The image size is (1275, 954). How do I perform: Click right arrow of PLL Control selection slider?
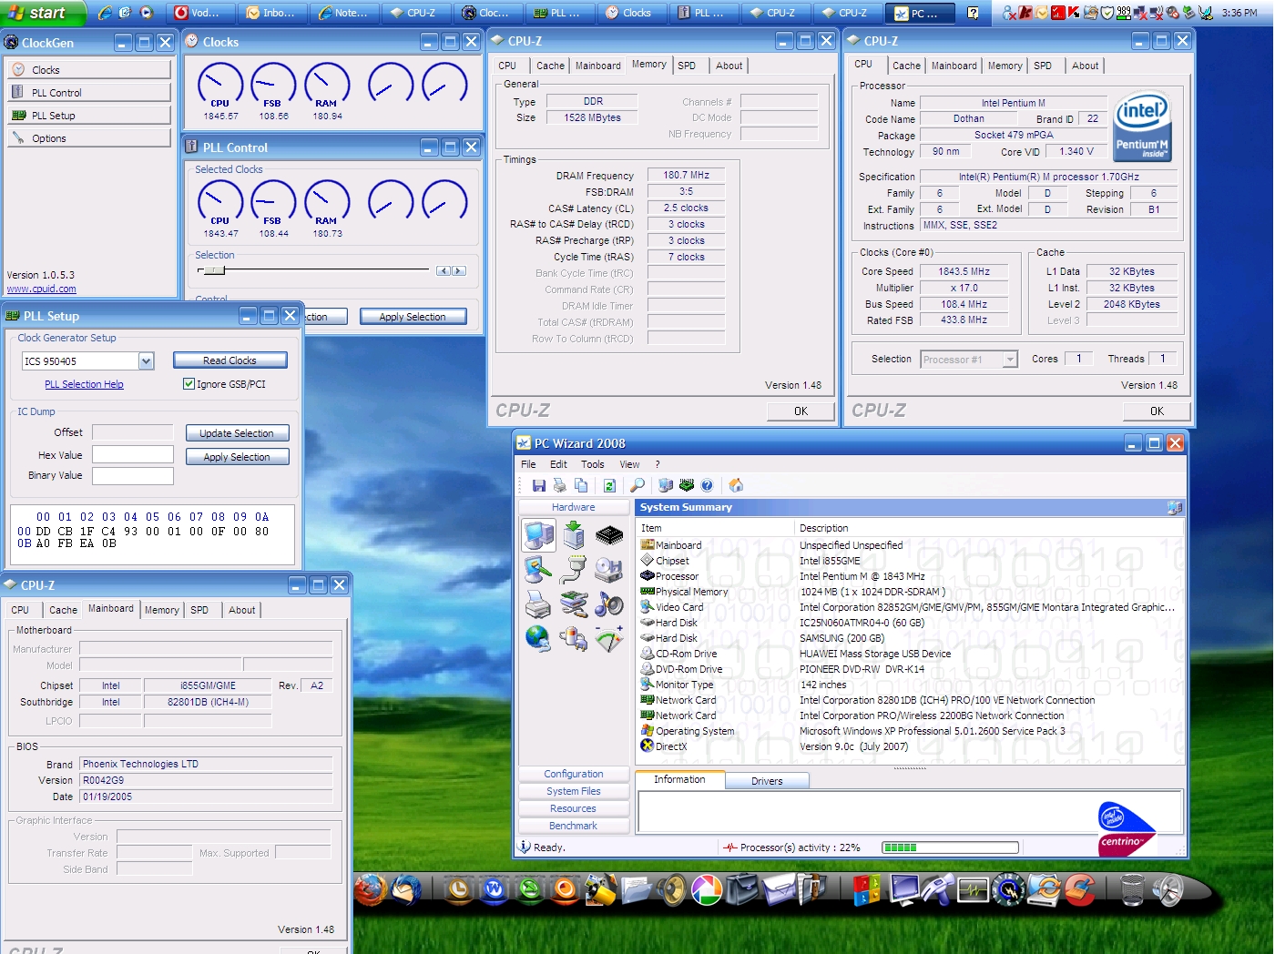pyautogui.click(x=459, y=270)
